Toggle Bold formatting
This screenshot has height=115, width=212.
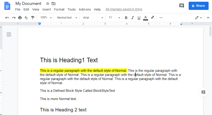click(x=126, y=17)
